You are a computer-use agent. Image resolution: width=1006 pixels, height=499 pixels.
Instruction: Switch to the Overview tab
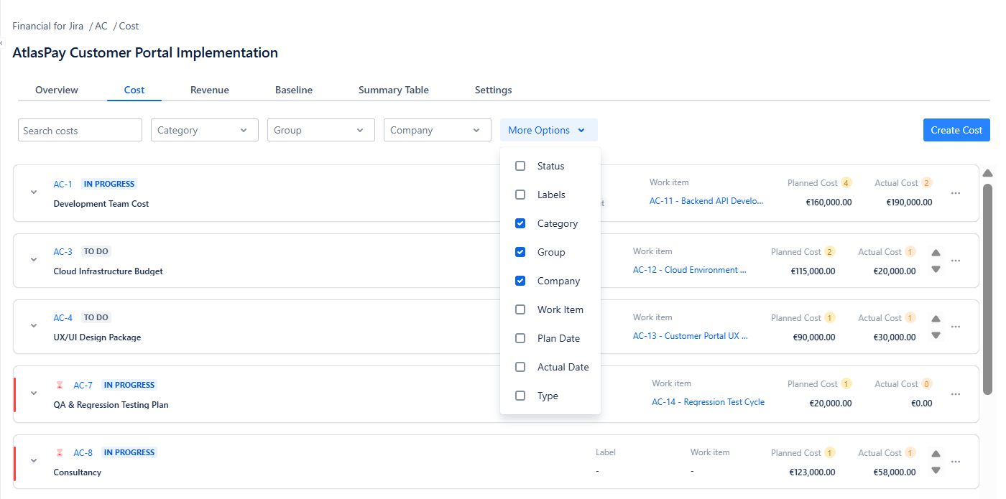(57, 90)
